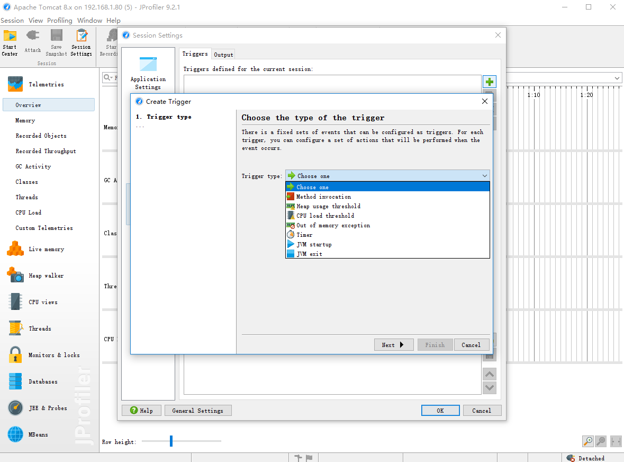Click Next in Create Trigger wizard
Image resolution: width=624 pixels, height=462 pixels.
394,345
